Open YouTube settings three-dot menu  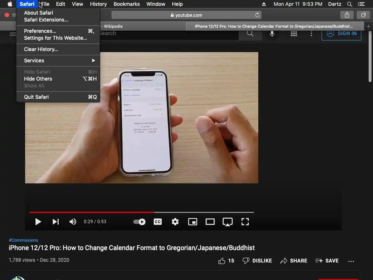(x=311, y=33)
